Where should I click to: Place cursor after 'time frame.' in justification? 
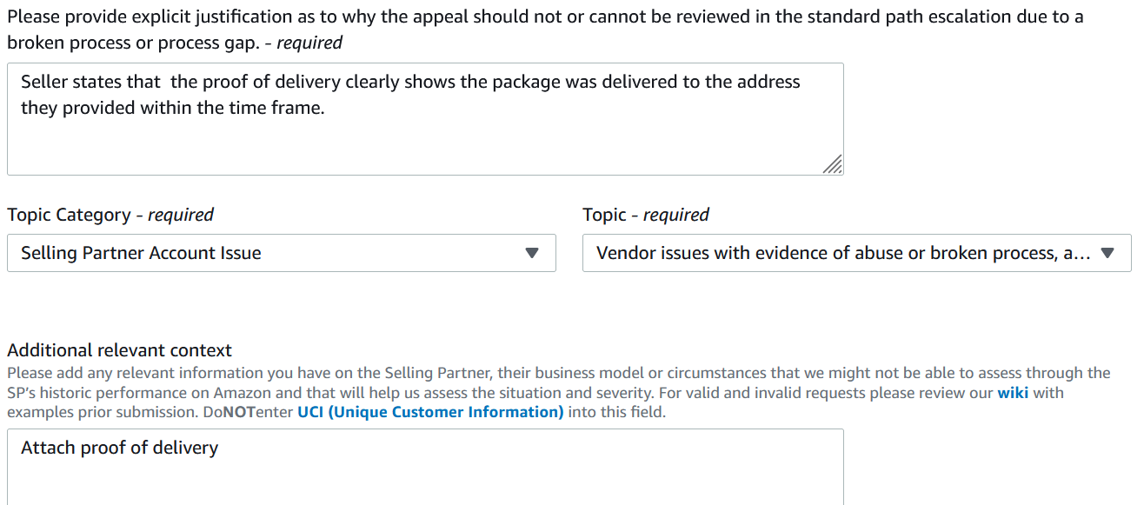326,108
